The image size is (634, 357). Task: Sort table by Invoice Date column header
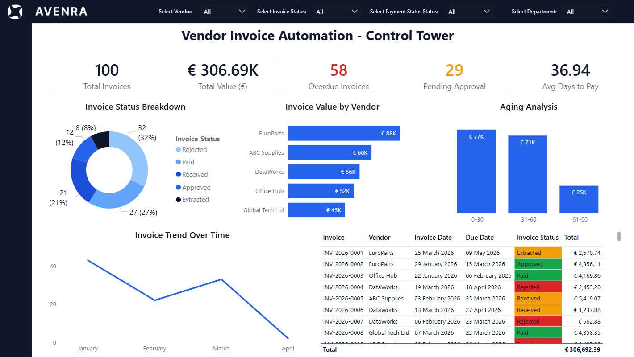[x=433, y=238]
